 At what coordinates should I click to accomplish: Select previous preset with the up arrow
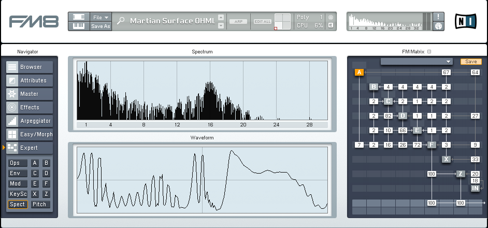click(x=221, y=18)
